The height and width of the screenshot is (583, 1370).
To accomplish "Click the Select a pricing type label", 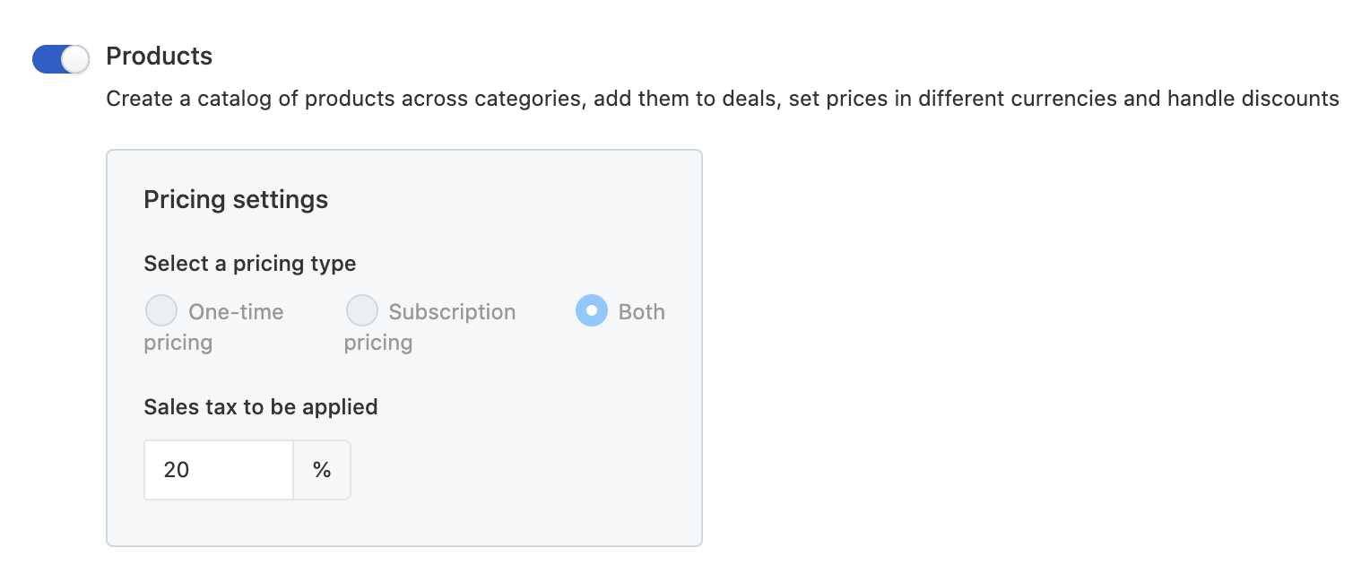I will tap(249, 264).
